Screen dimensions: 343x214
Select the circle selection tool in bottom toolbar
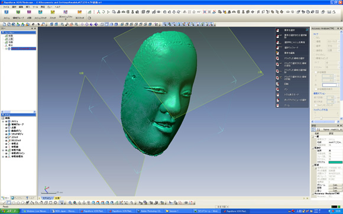click(14, 203)
